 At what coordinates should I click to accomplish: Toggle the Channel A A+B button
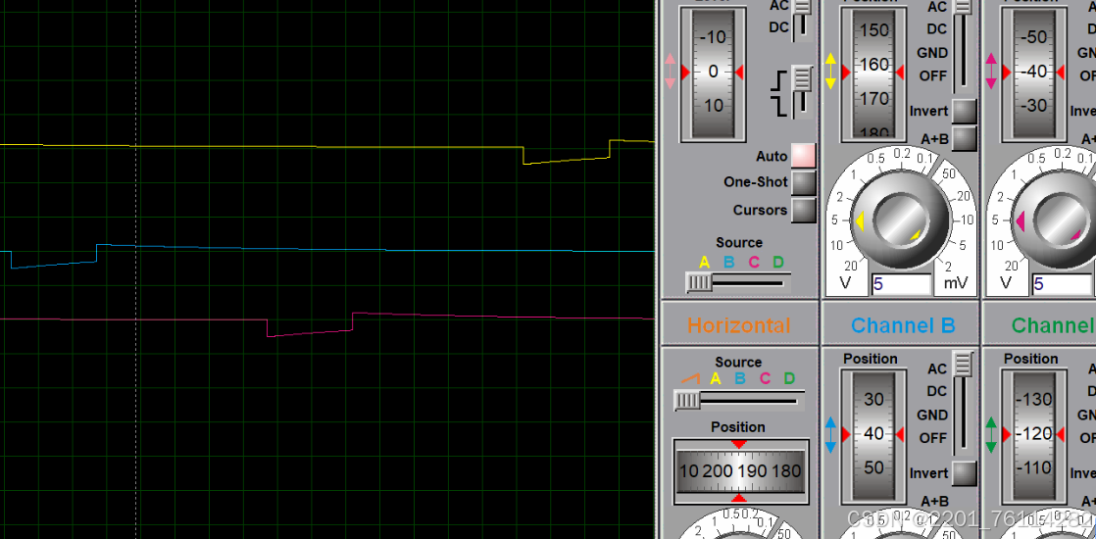coord(965,138)
